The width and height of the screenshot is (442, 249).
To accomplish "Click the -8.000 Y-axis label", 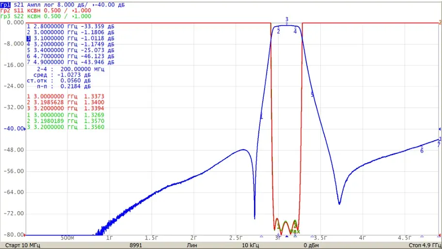I will coord(14,44).
